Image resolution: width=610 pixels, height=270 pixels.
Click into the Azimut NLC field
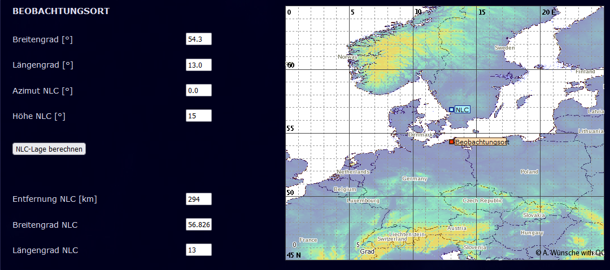[x=198, y=90]
